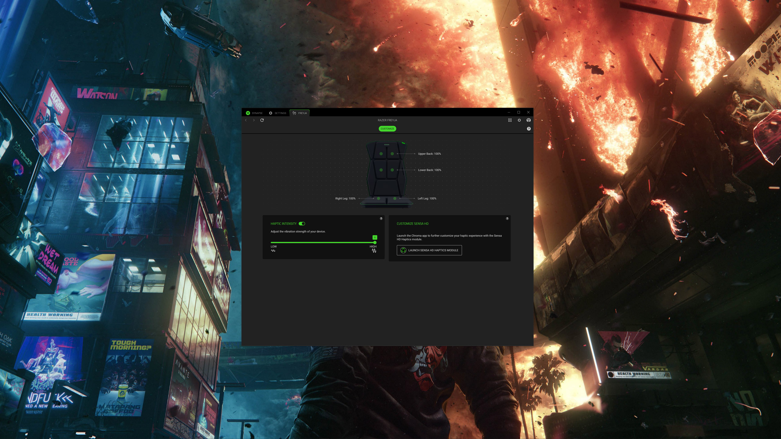Open the feedback headset icon
This screenshot has height=439, width=781.
click(529, 120)
